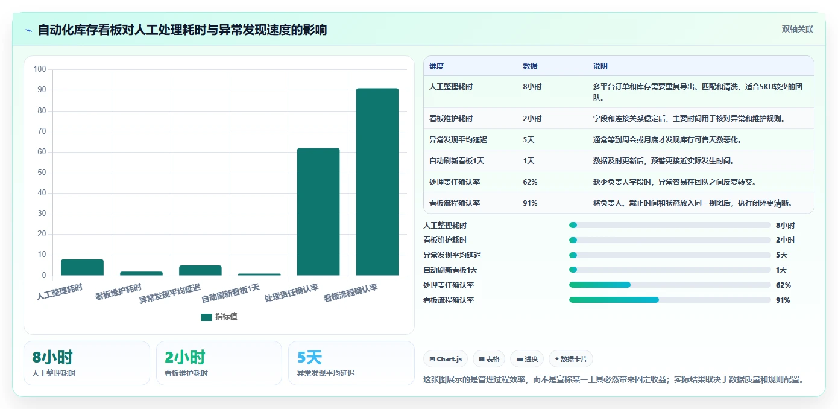Click the 说明 column header
Image resolution: width=838 pixels, height=409 pixels.
[x=600, y=66]
